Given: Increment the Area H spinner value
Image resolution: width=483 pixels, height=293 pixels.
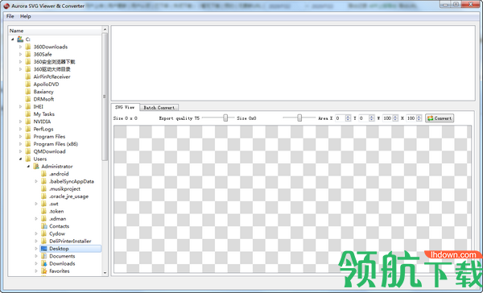Looking at the screenshot, I should tap(419, 117).
